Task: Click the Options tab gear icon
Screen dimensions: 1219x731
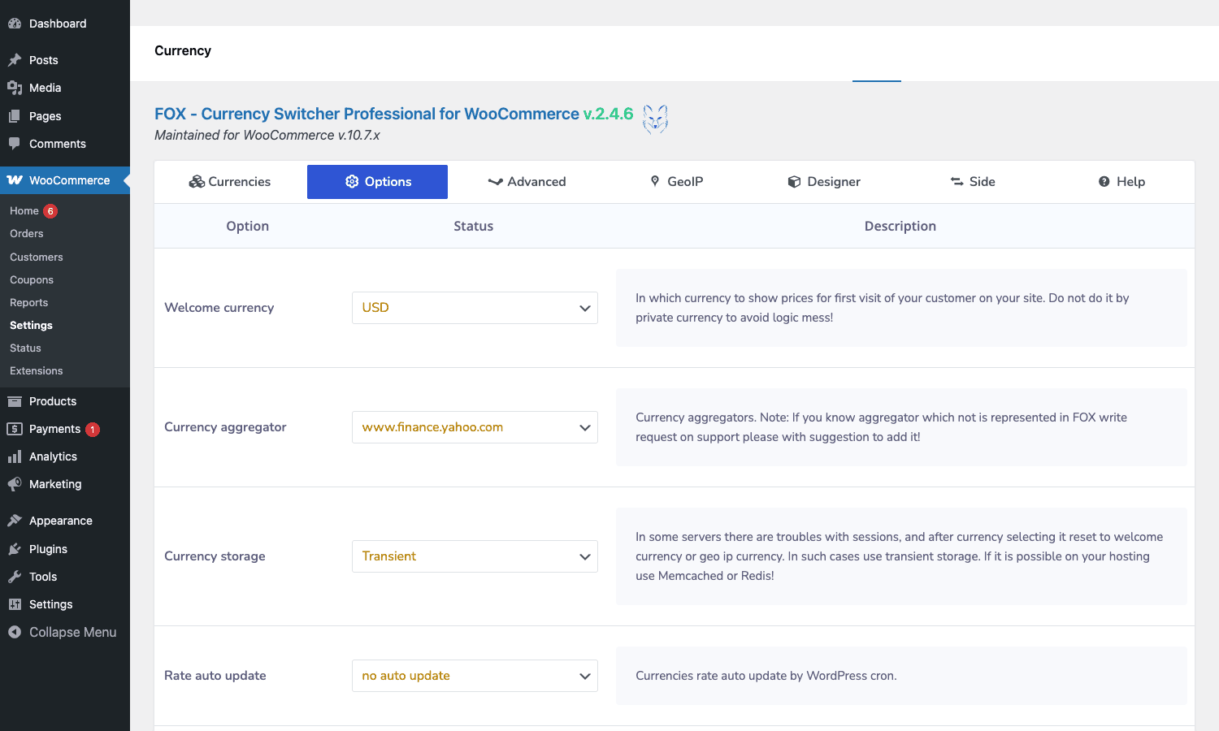Action: tap(352, 182)
